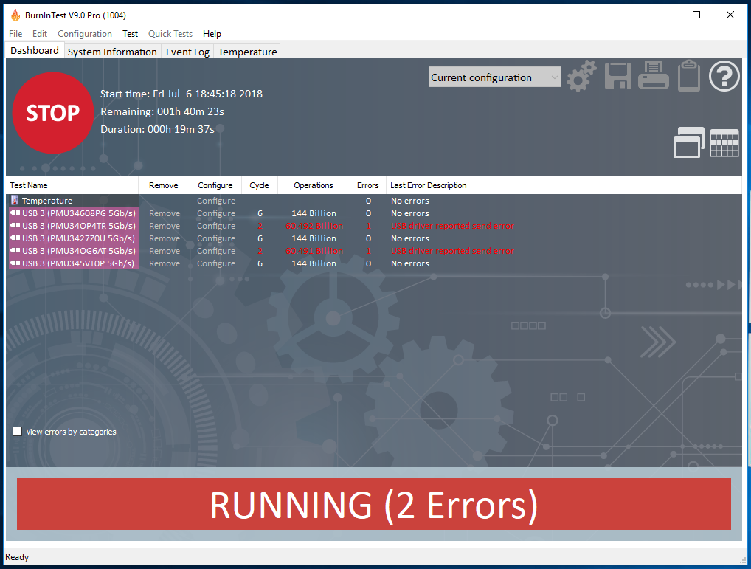Click the Configure column header

pyautogui.click(x=215, y=185)
